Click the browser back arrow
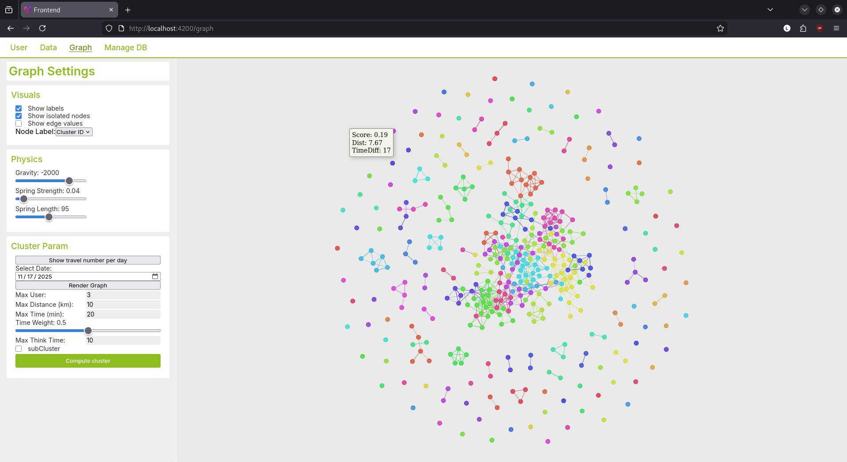 11,28
